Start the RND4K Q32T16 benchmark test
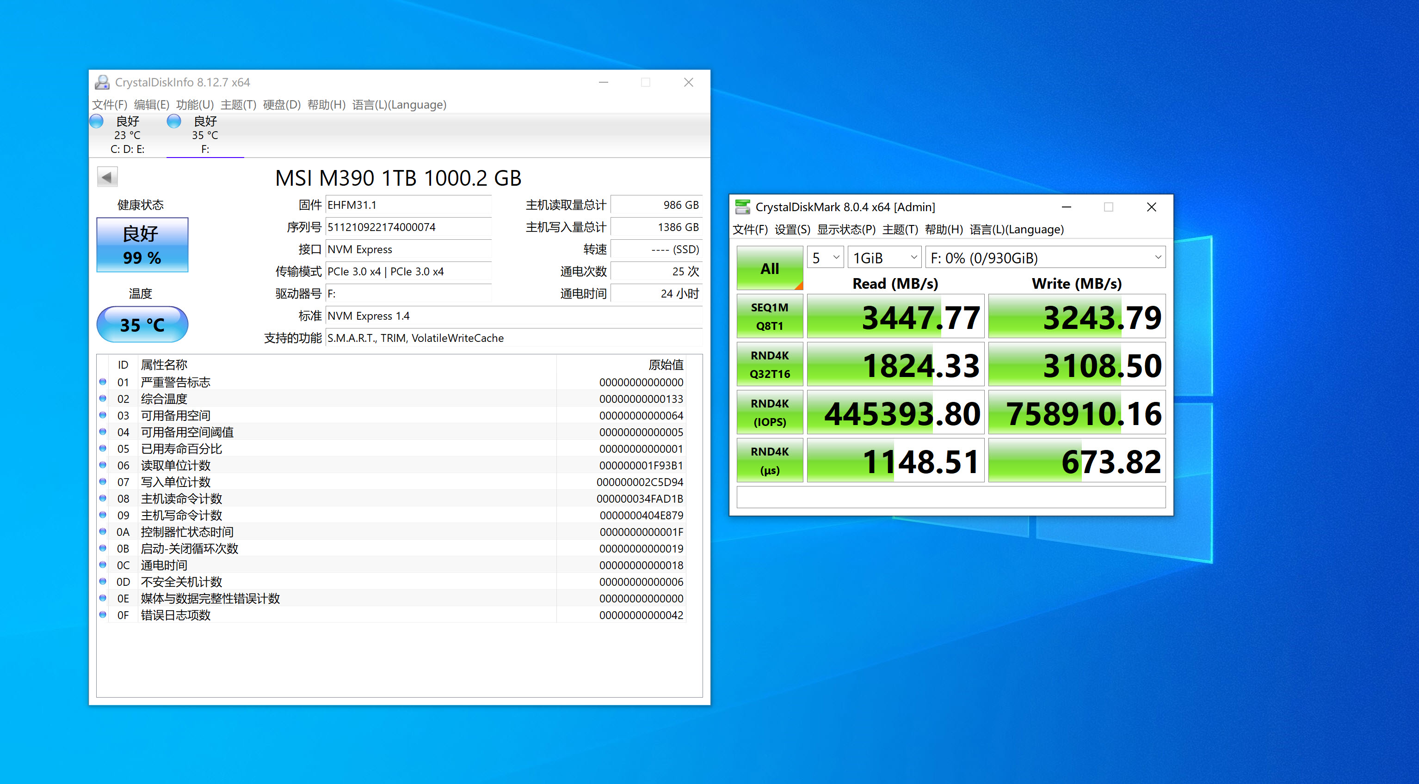Viewport: 1419px width, 784px height. tap(770, 364)
